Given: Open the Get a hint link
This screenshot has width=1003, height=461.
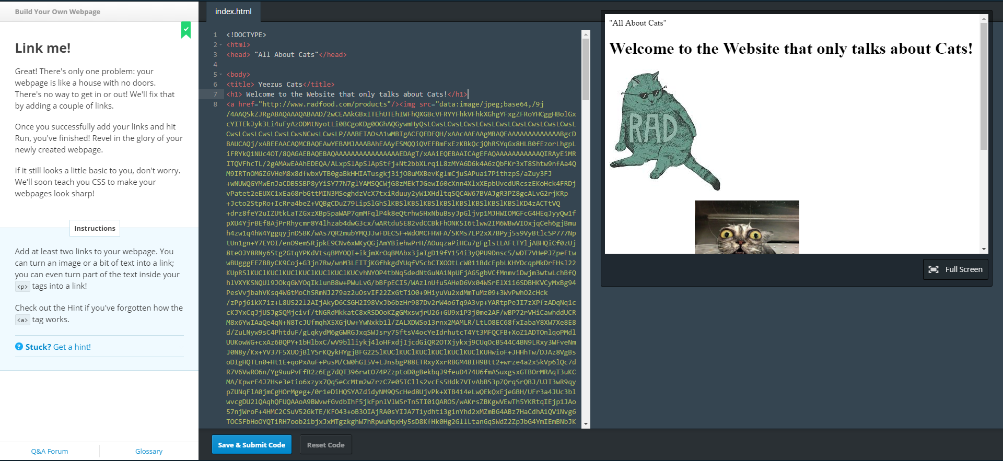Looking at the screenshot, I should [72, 347].
